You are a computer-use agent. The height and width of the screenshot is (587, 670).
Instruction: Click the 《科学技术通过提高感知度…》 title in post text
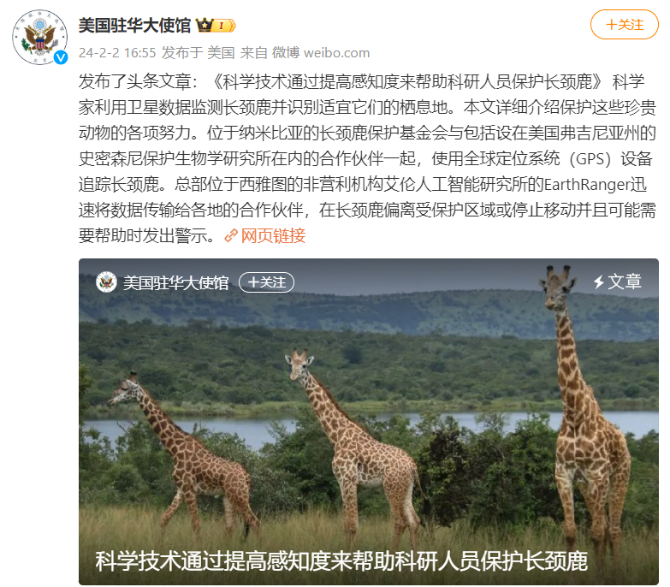coord(409,81)
